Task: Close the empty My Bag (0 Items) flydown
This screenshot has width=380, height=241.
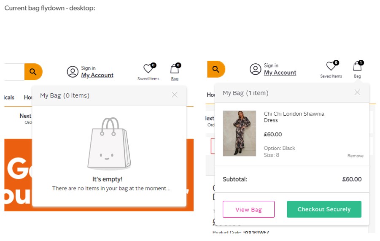Action: click(x=175, y=95)
